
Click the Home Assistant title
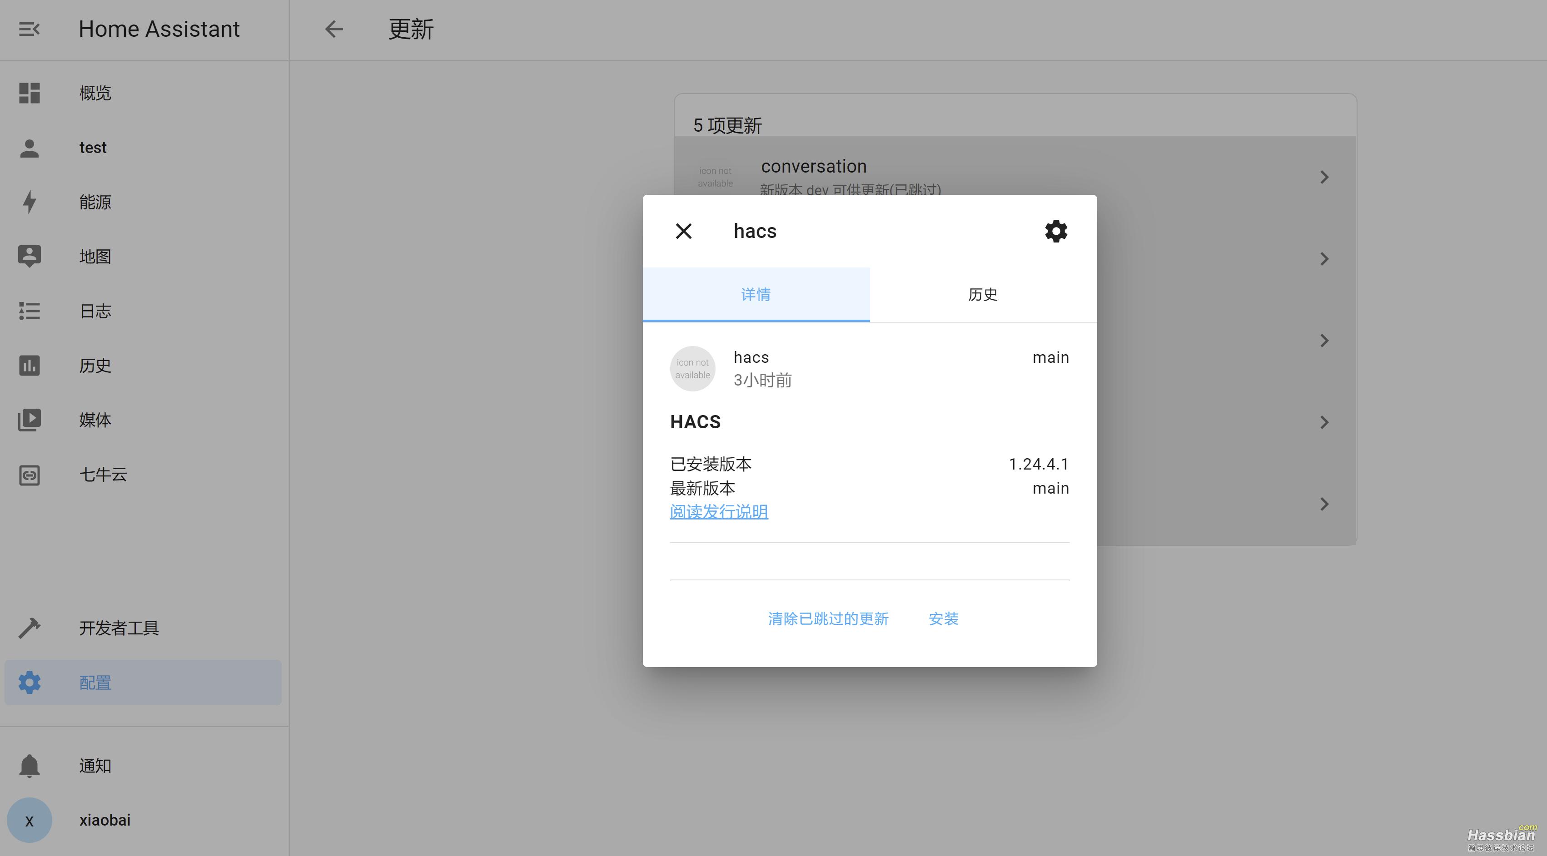pyautogui.click(x=159, y=29)
